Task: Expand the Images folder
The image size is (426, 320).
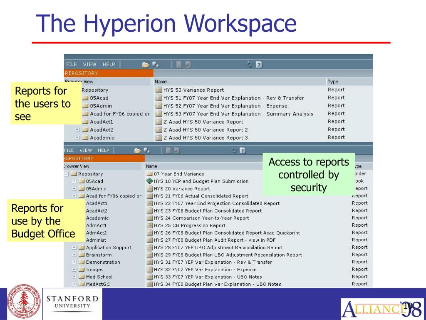Action: 74,270
